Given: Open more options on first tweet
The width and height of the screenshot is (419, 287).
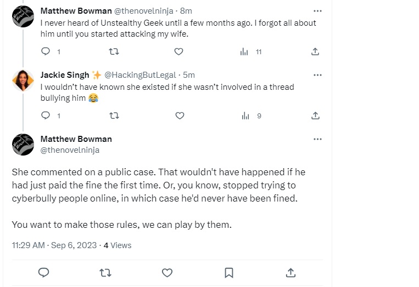Looking at the screenshot, I should pyautogui.click(x=317, y=10).
